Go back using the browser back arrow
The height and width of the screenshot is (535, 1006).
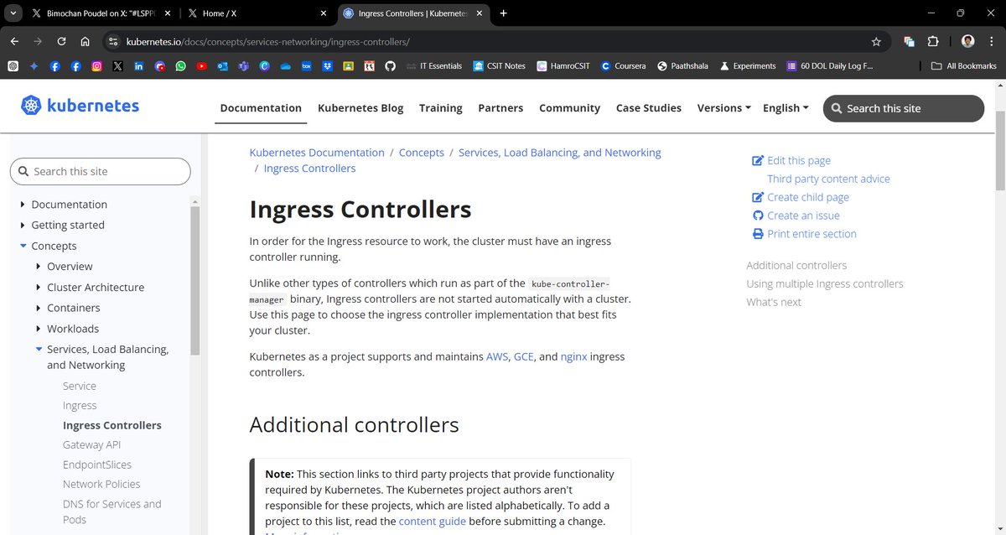[x=14, y=41]
